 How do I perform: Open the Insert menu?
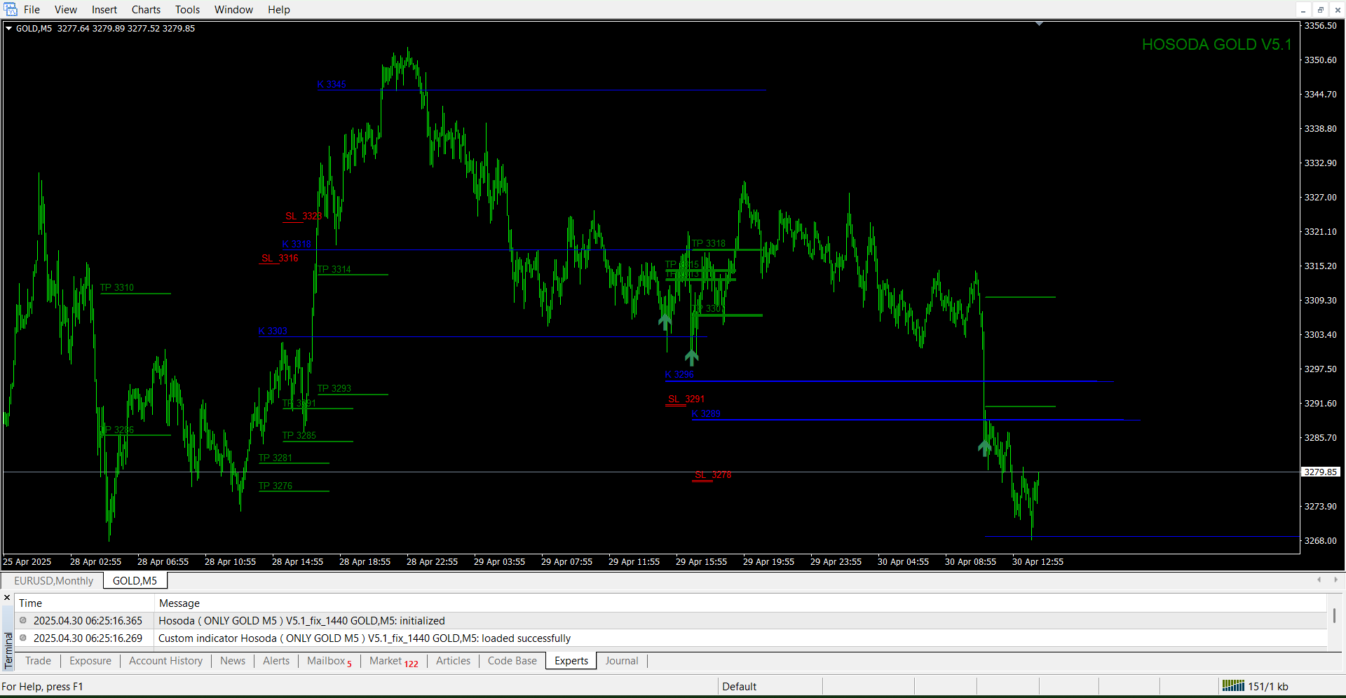[104, 10]
